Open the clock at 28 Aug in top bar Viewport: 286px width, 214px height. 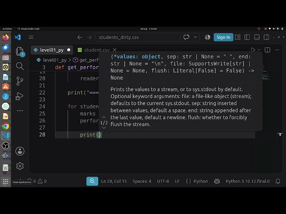tap(148, 29)
